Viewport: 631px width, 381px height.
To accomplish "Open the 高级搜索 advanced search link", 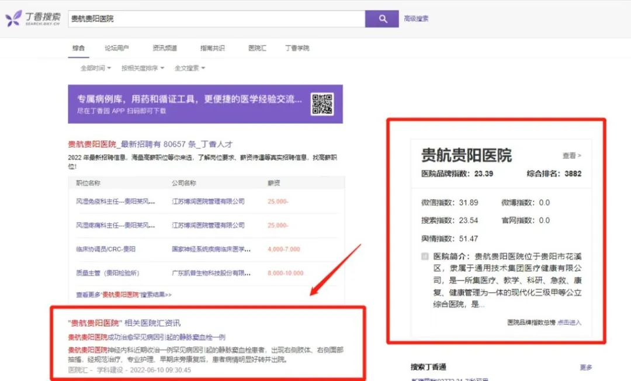I will (x=416, y=19).
